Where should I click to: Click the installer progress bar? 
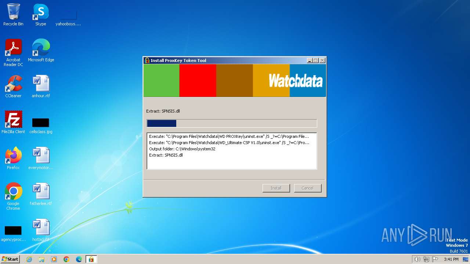click(232, 123)
